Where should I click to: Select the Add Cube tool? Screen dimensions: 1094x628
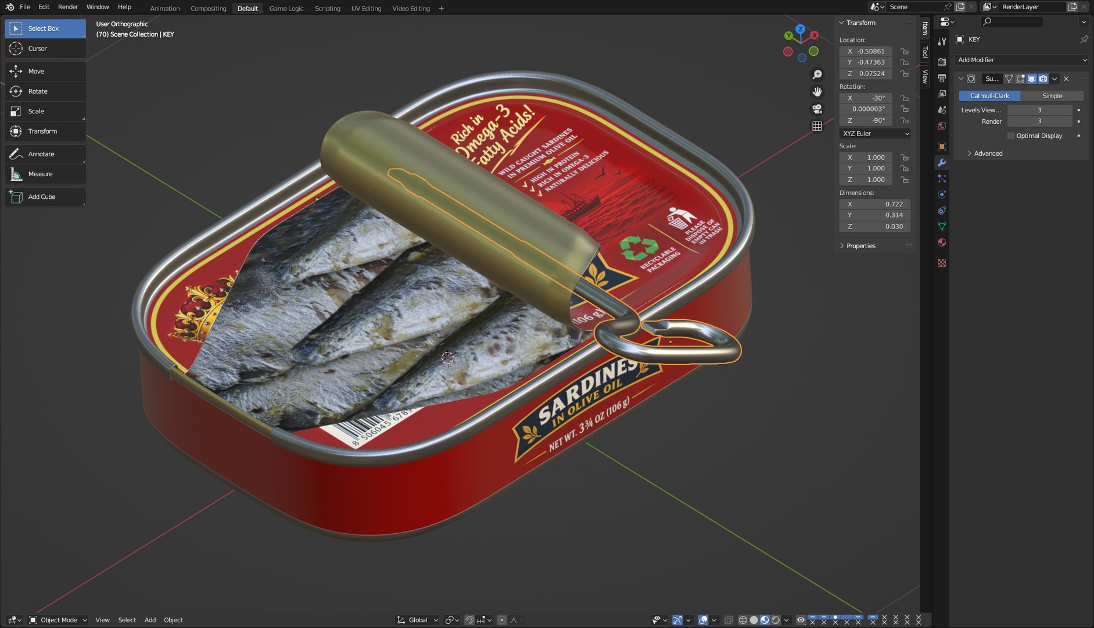[45, 197]
